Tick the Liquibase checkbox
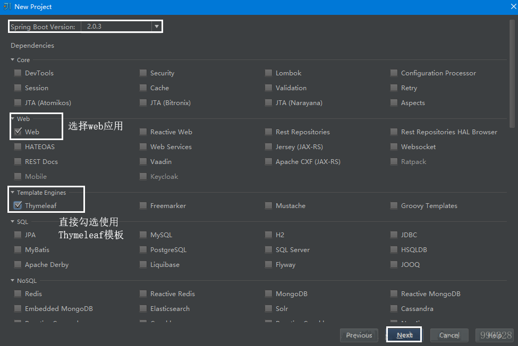This screenshot has width=518, height=346. tap(143, 264)
